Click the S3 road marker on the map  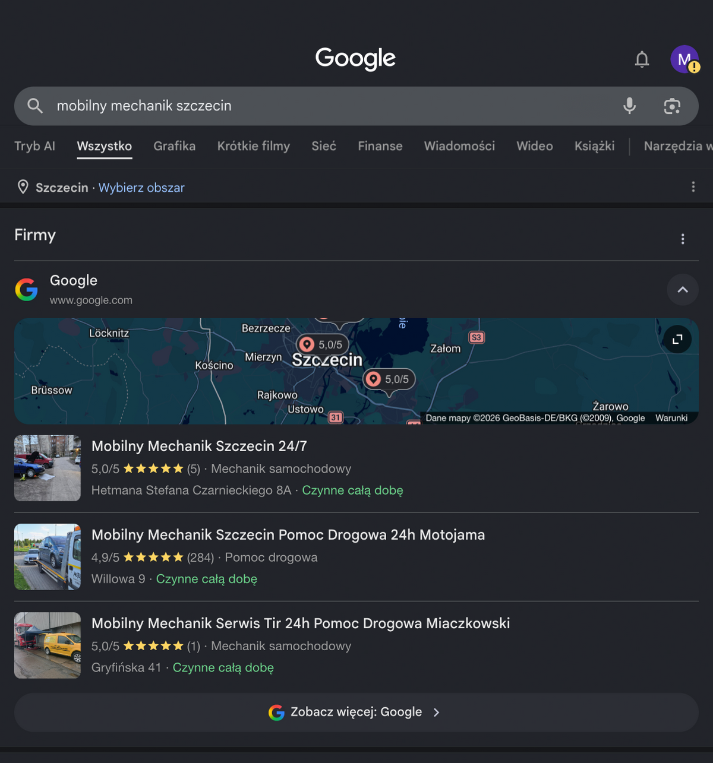point(477,337)
